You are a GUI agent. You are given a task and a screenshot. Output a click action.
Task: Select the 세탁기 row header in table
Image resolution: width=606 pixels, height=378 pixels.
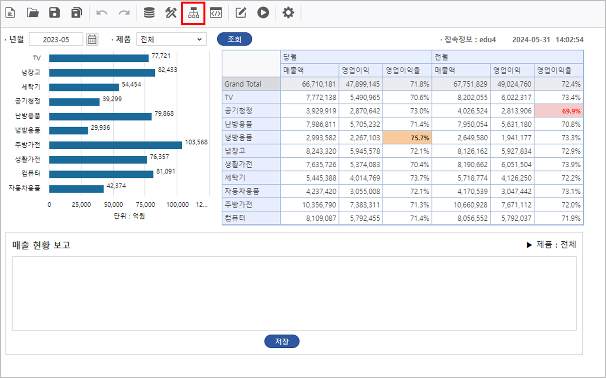(251, 178)
